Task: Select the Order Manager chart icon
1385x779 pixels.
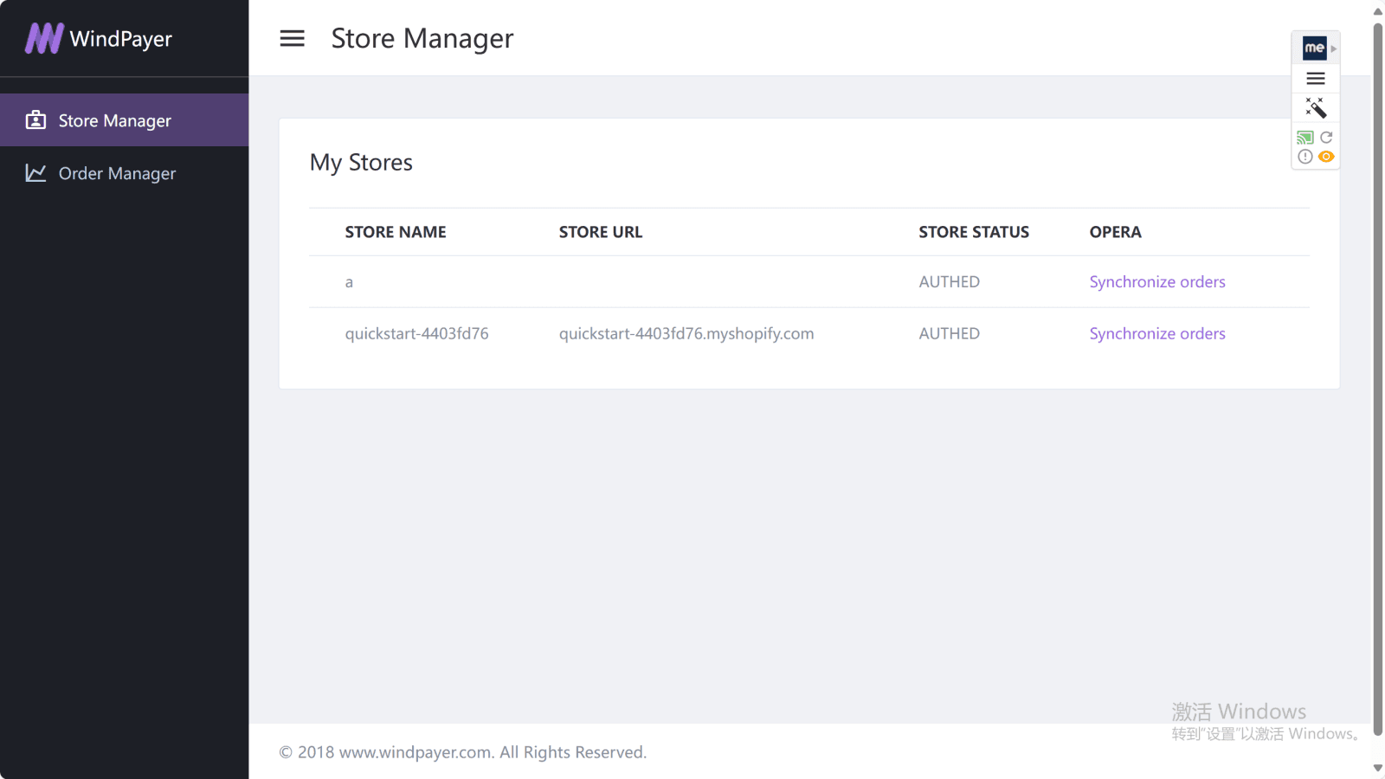Action: (x=35, y=173)
